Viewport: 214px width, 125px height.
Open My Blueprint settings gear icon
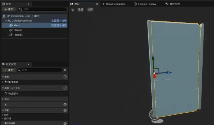(x=65, y=70)
